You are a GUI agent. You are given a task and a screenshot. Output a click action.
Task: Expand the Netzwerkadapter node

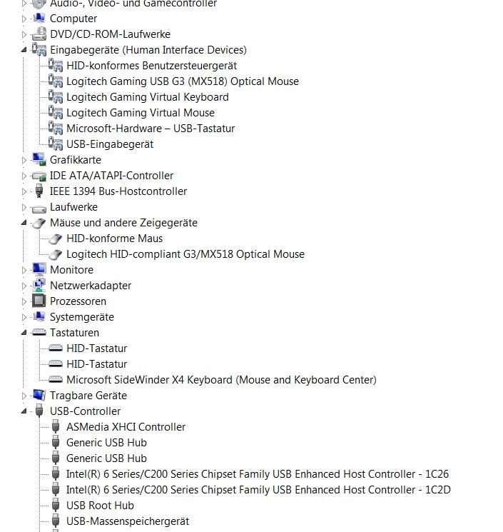click(x=24, y=286)
